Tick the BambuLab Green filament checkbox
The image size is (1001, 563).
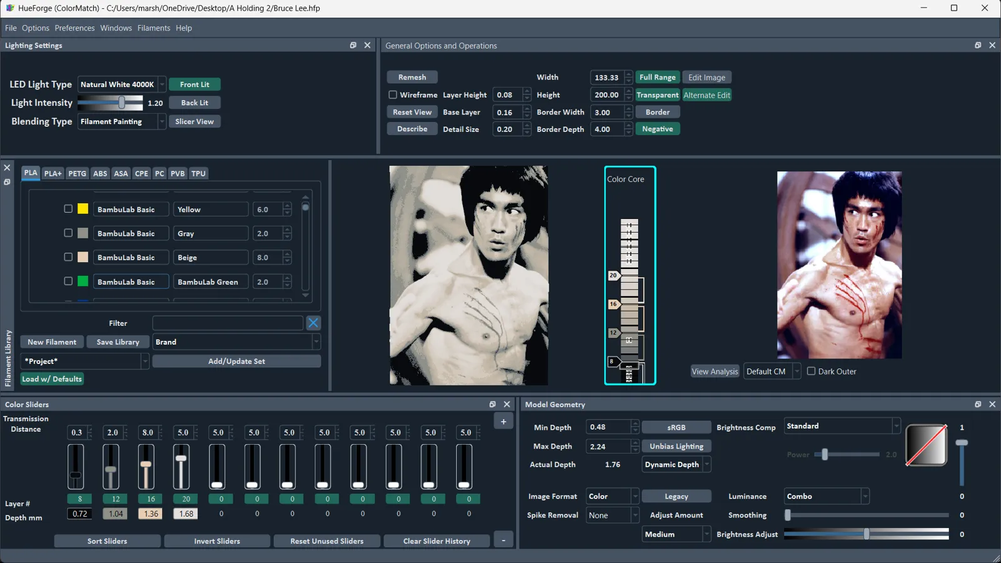(68, 281)
